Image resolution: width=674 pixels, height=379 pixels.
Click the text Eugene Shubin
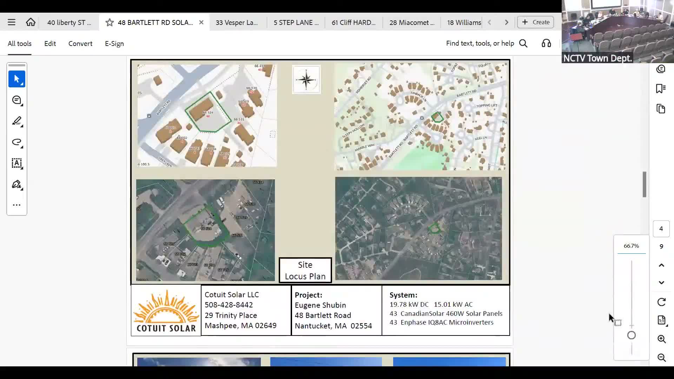(321, 305)
